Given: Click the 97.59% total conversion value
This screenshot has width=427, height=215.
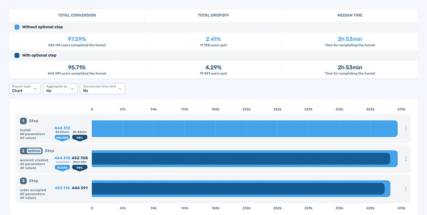Looking at the screenshot, I should click(77, 39).
